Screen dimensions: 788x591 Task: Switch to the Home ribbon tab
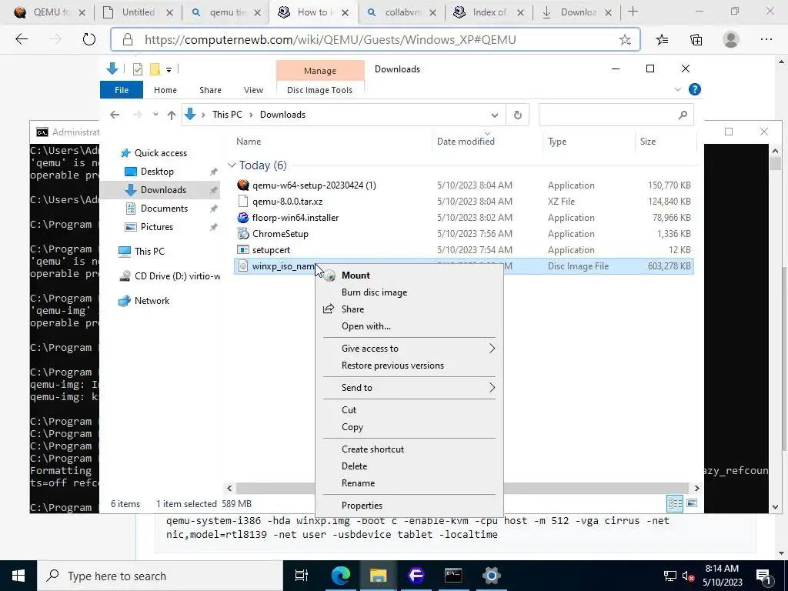[x=165, y=90]
